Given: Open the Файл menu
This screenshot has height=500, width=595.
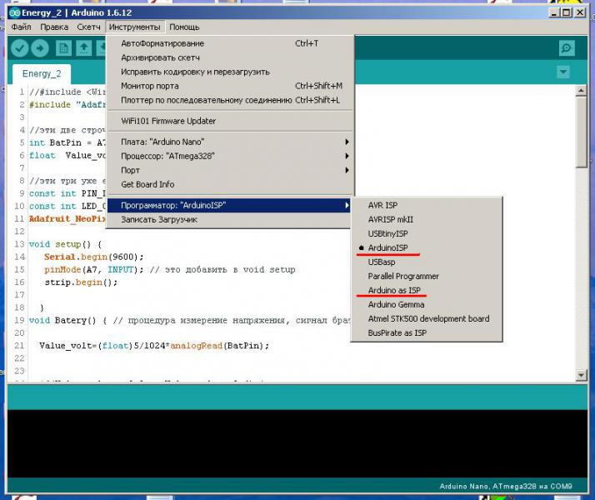Looking at the screenshot, I should [x=22, y=27].
